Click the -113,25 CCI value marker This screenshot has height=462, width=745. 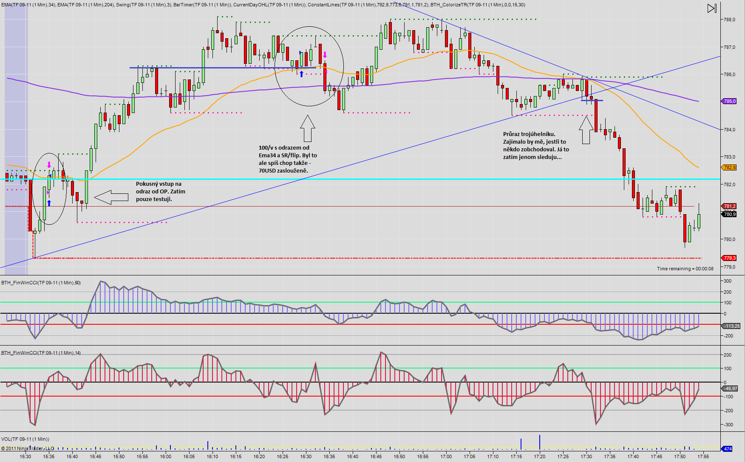(x=731, y=326)
